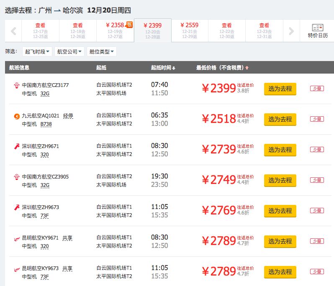This screenshot has height=286, width=334.
Task: Click 九元航空 logo for AQ1021
Action: [x=17, y=116]
